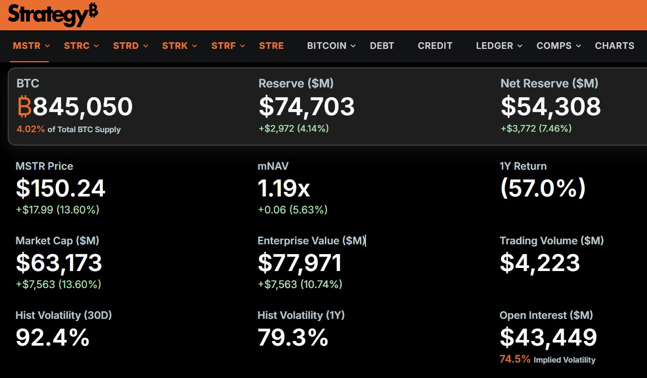Screen dimensions: 647x378
Task: Open the LEDGER menu item
Action: pyautogui.click(x=495, y=46)
